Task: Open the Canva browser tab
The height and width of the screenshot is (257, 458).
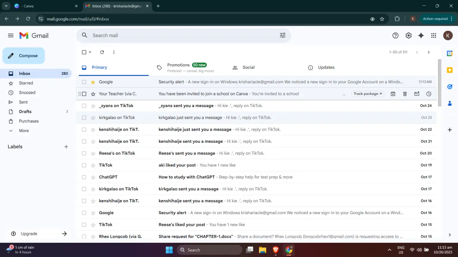Action: click(x=47, y=6)
